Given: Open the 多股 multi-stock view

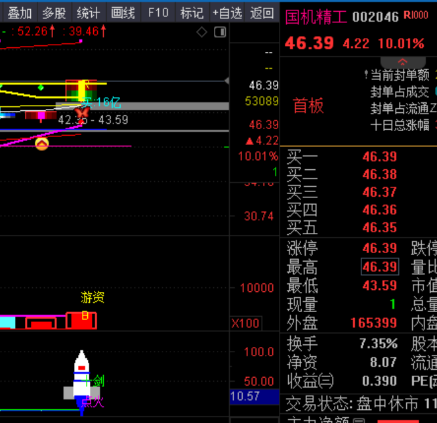Looking at the screenshot, I should pos(54,13).
